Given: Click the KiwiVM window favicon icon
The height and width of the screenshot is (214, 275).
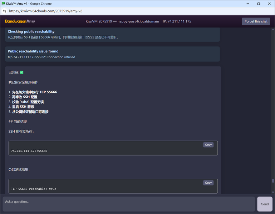Looking at the screenshot, I should pyautogui.click(x=3, y=4).
